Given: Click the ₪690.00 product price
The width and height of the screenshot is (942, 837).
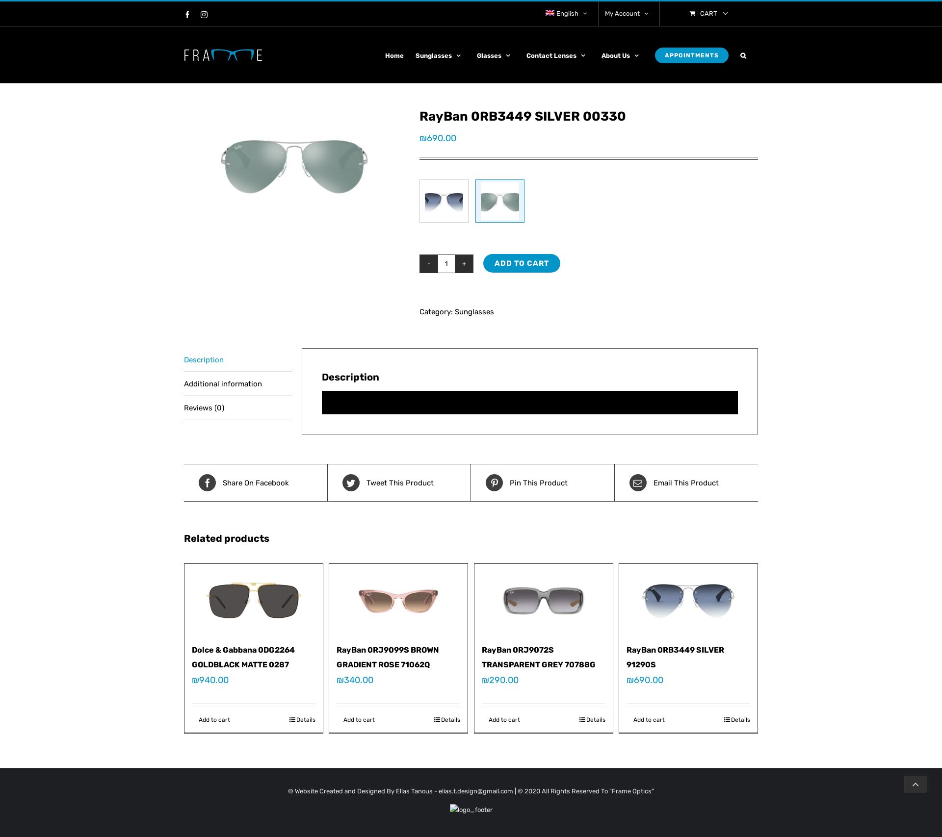Looking at the screenshot, I should pyautogui.click(x=438, y=138).
